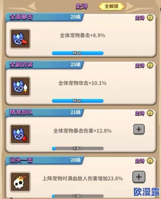The image size is (161, 199).
Task: Open info icon for 精准部队
Action: pyautogui.click(x=150, y=113)
